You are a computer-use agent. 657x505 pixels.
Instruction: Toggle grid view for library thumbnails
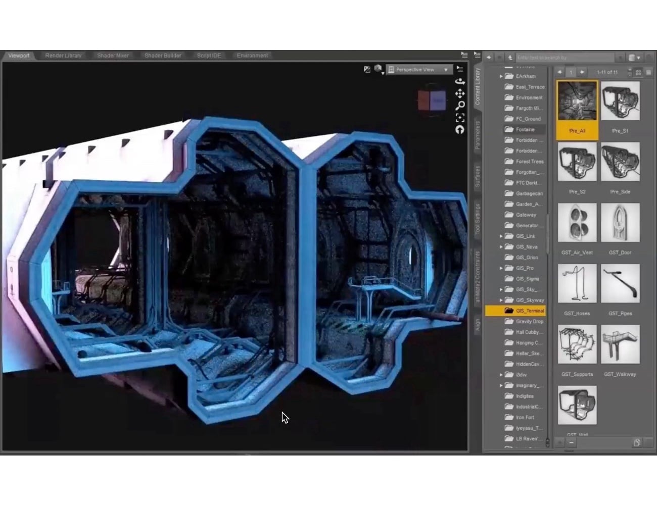coord(638,72)
